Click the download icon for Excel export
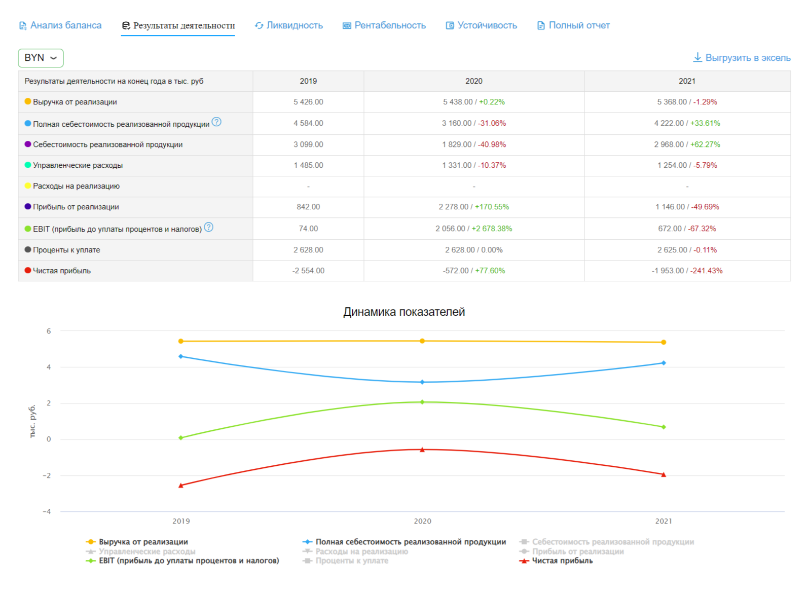The width and height of the screenshot is (808, 595). point(697,57)
